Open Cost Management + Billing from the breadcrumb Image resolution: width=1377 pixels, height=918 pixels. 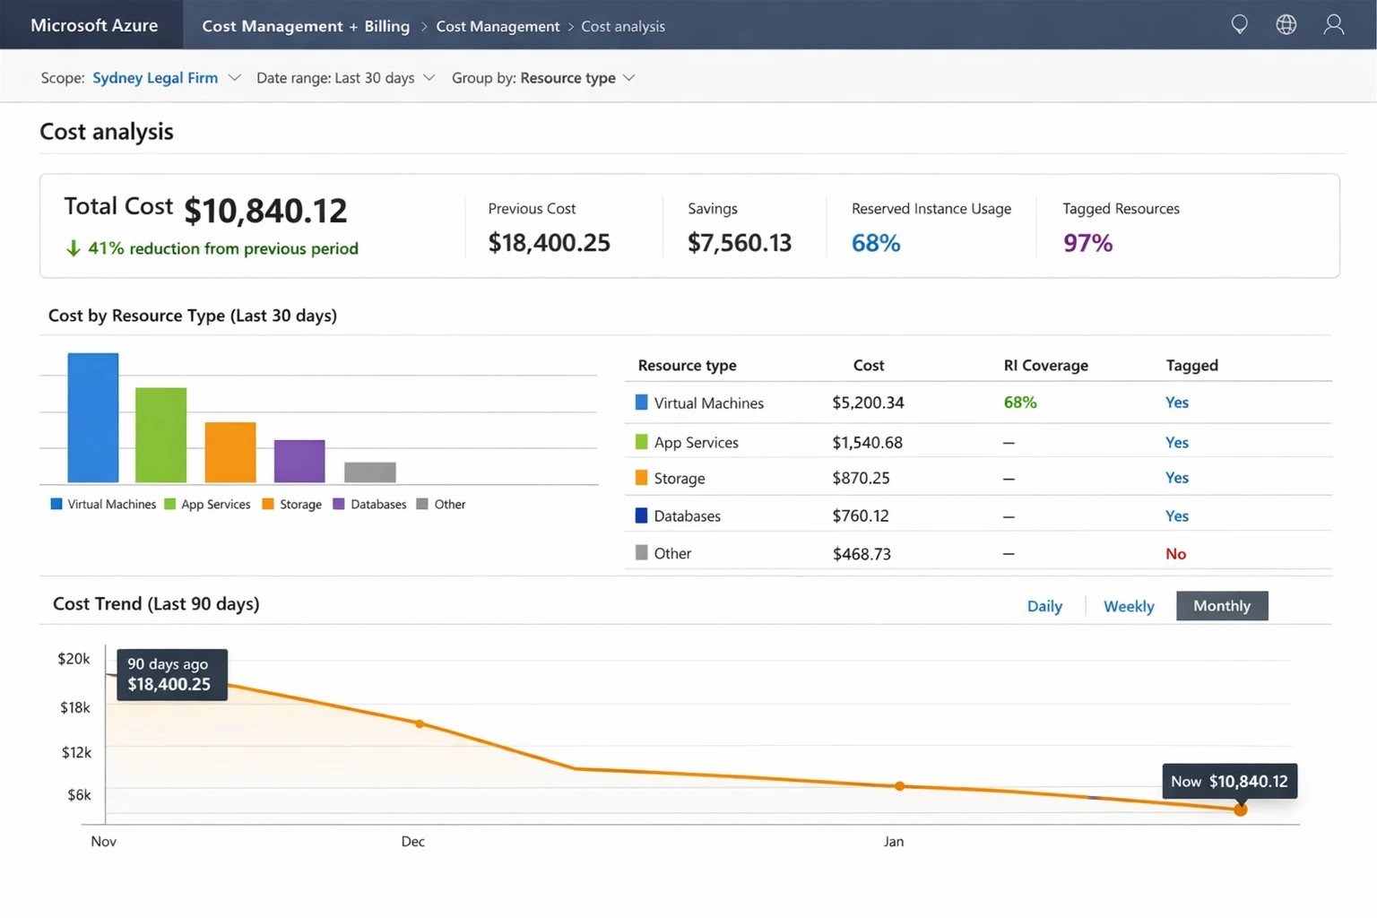[305, 26]
